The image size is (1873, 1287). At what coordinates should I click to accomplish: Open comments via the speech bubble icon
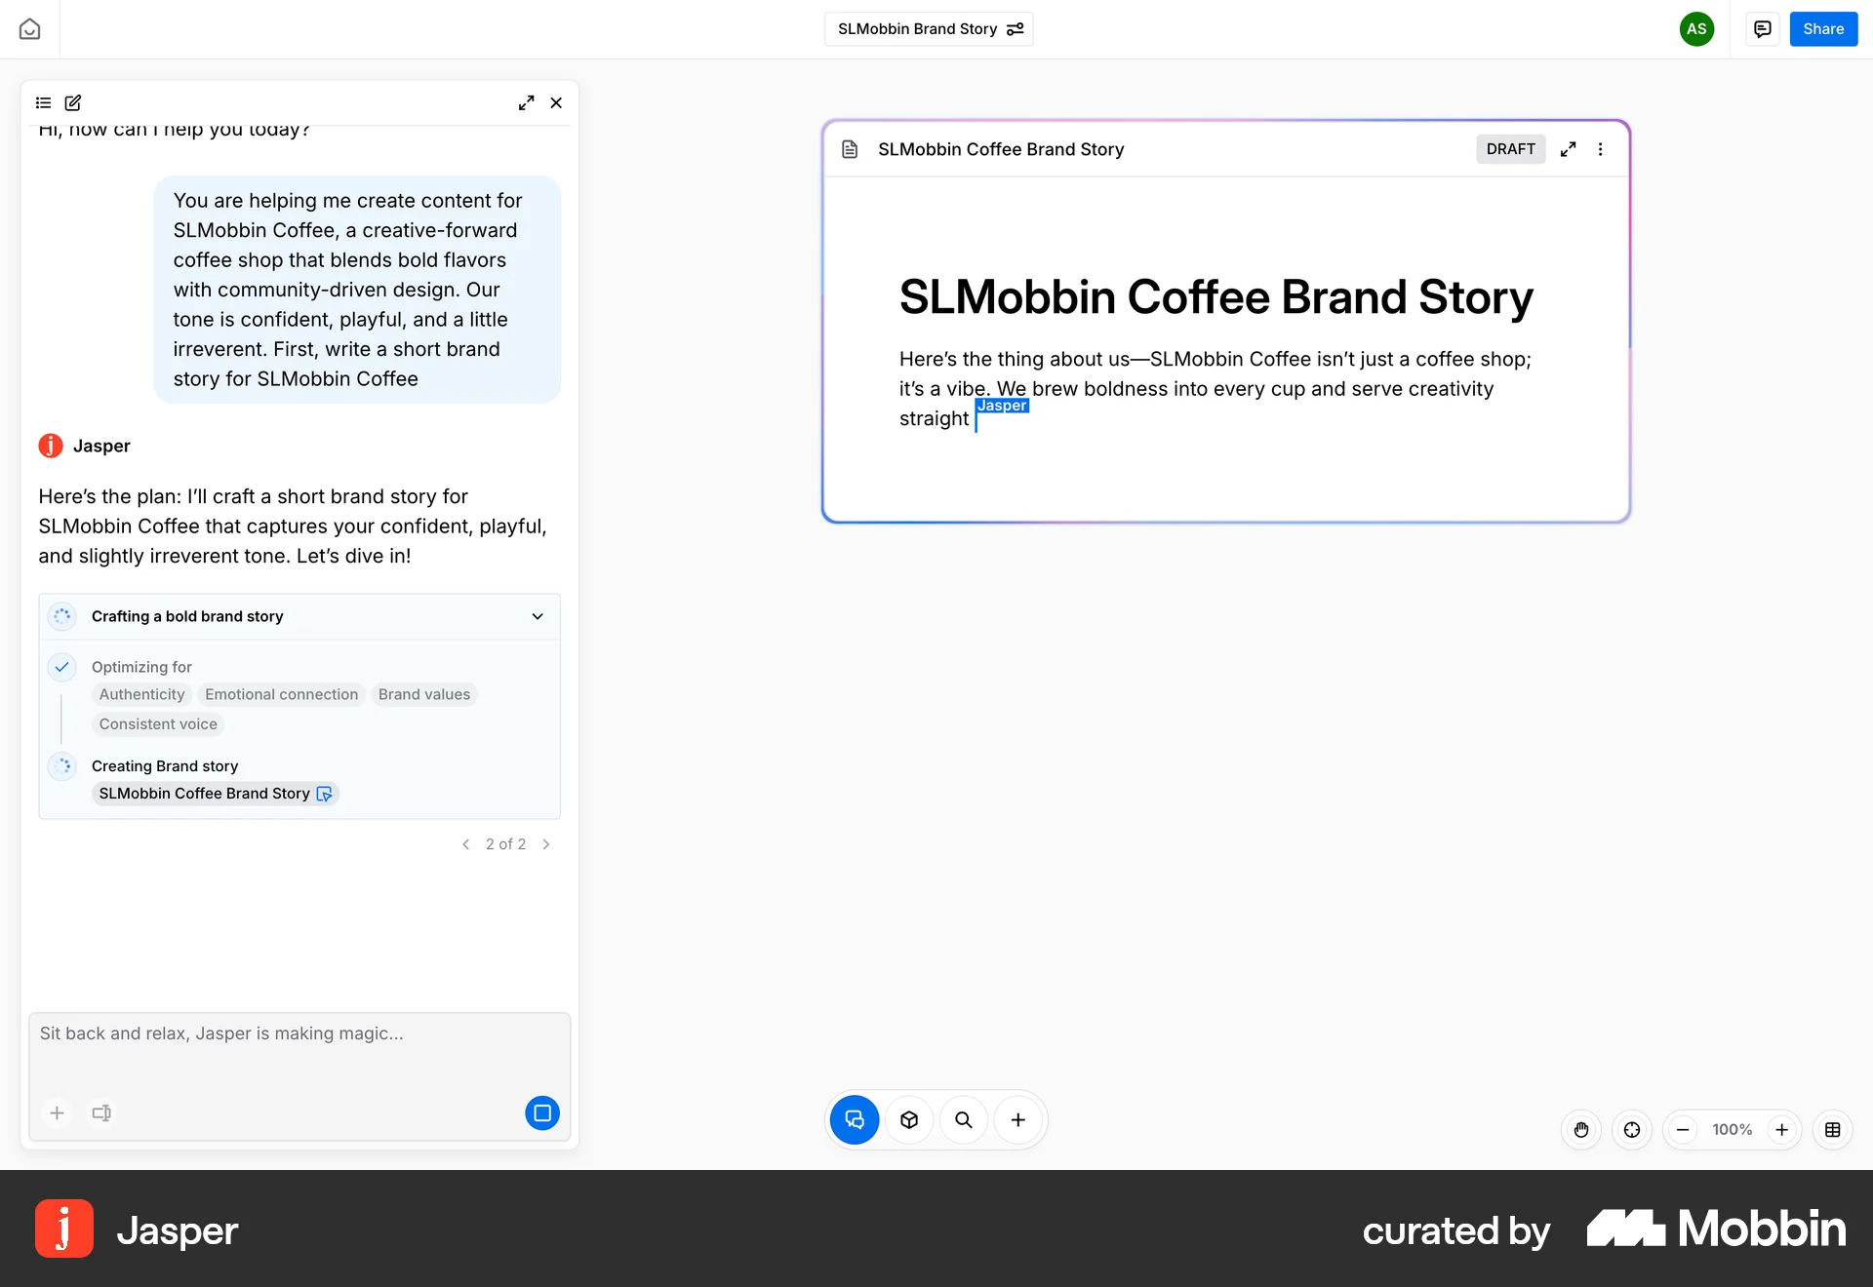point(1762,28)
